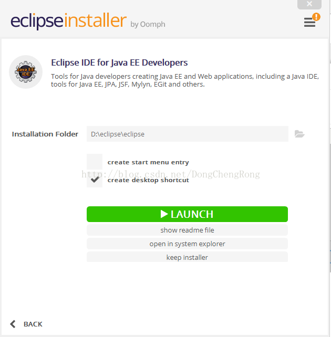331x337 pixels.
Task: Open the hamburger menu icon
Action: coord(309,22)
